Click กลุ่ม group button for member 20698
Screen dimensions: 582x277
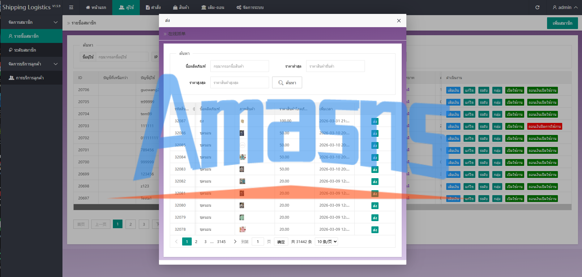click(497, 187)
